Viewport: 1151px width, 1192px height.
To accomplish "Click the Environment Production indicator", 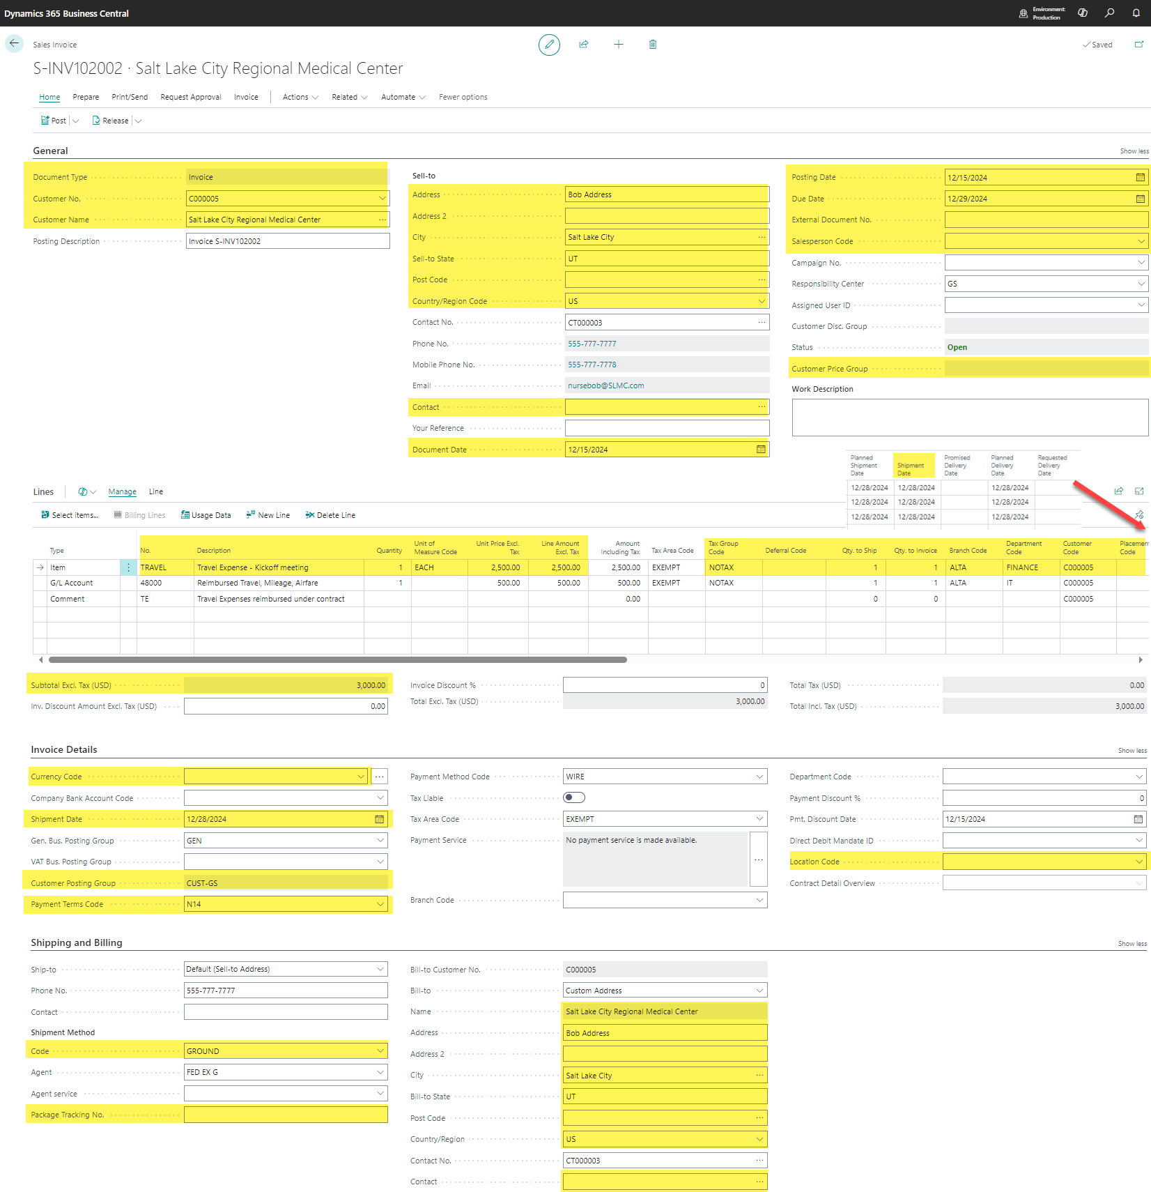I will click(1042, 13).
